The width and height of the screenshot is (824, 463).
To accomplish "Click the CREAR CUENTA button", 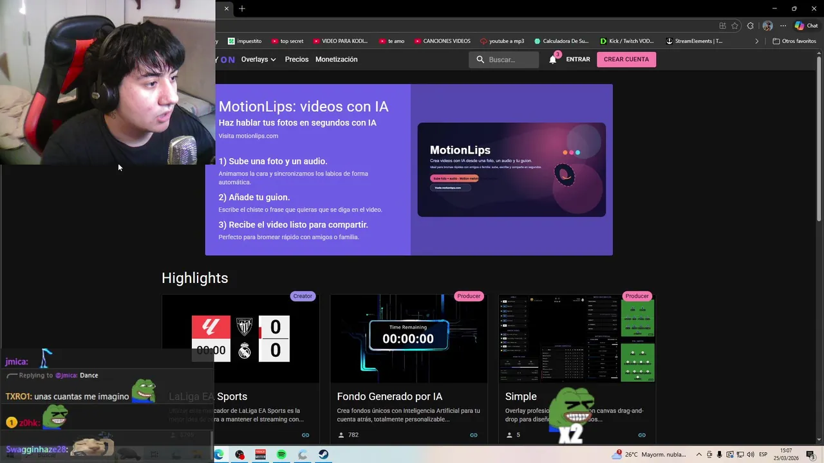I will 626,59.
